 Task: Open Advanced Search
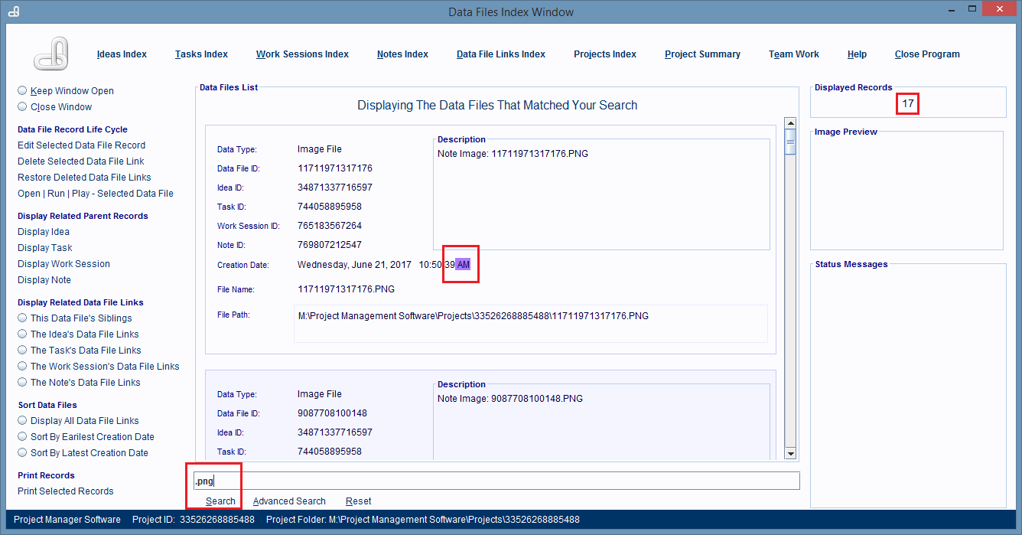tap(289, 501)
